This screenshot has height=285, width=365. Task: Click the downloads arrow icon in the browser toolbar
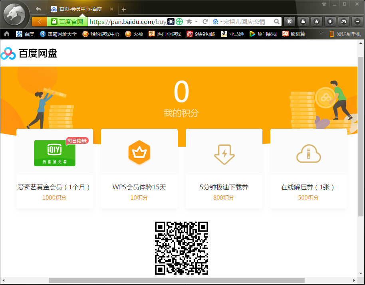click(330, 21)
